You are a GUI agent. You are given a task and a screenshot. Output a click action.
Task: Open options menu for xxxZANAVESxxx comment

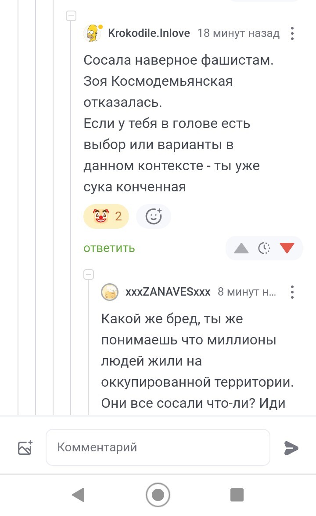point(292,292)
